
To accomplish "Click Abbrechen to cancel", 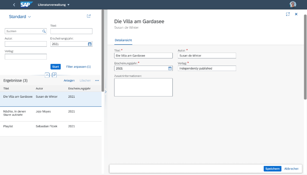I will coord(291,169).
